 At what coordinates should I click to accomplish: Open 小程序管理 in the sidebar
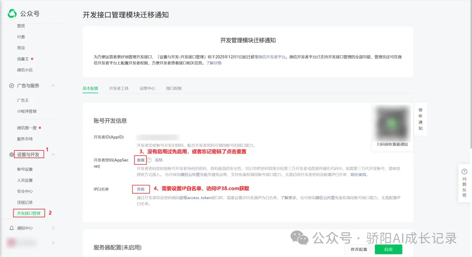[27, 112]
